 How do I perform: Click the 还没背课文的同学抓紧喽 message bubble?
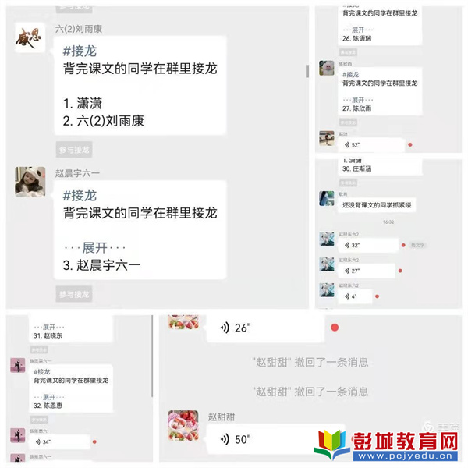(x=377, y=205)
